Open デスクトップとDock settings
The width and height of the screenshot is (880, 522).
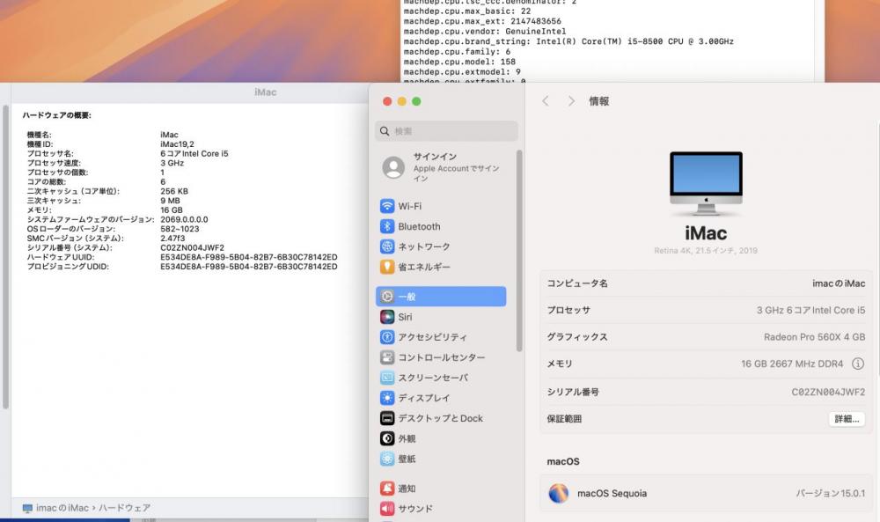click(440, 418)
